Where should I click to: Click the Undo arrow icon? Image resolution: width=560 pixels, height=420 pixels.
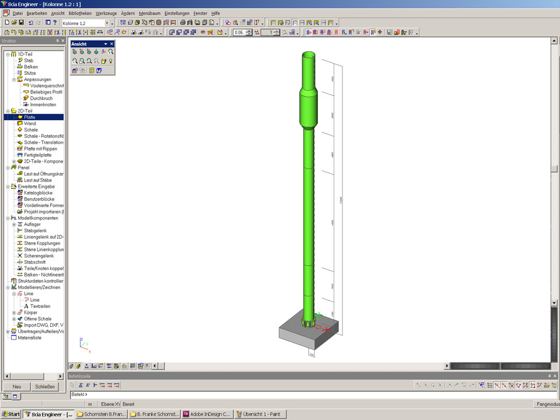pyautogui.click(x=31, y=23)
